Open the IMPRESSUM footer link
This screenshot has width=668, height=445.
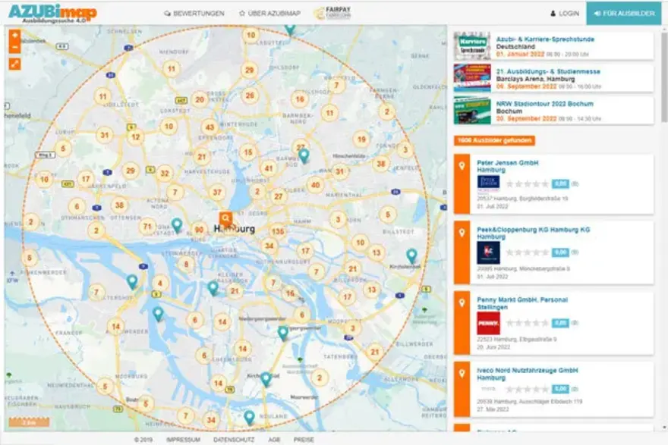click(183, 440)
